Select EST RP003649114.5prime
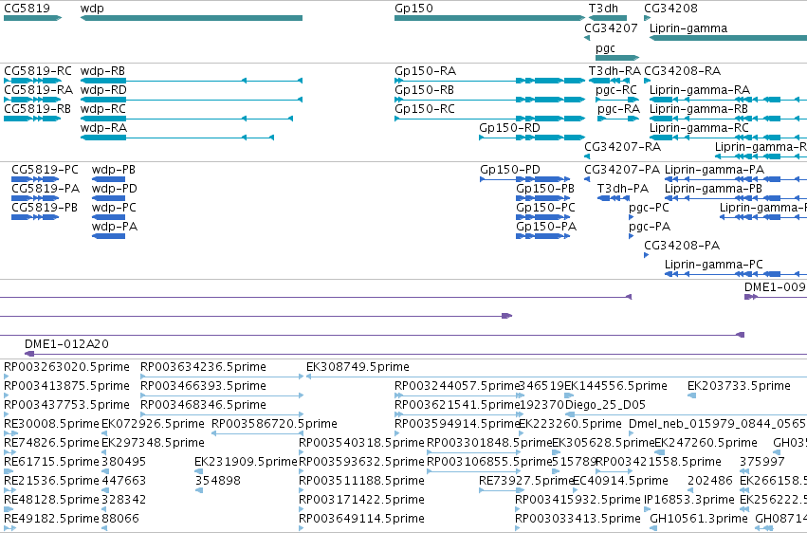The width and height of the screenshot is (807, 533). pos(302,528)
